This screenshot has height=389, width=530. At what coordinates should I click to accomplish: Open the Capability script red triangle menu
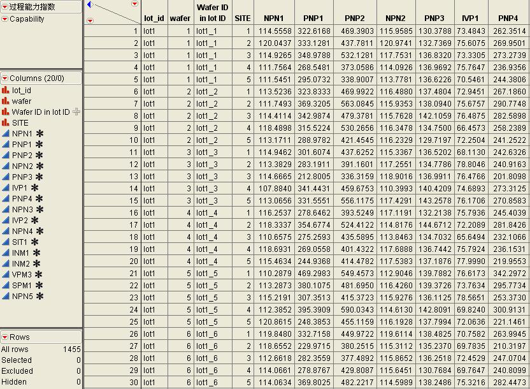point(4,18)
